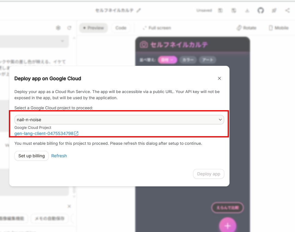Close the Deploy app dialog with X

click(x=219, y=78)
